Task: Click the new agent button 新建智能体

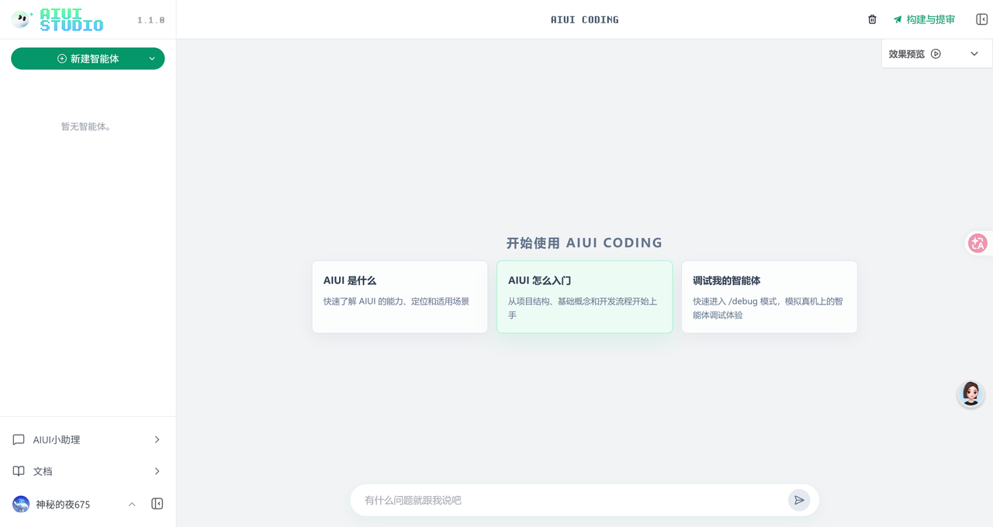Action: click(x=88, y=59)
